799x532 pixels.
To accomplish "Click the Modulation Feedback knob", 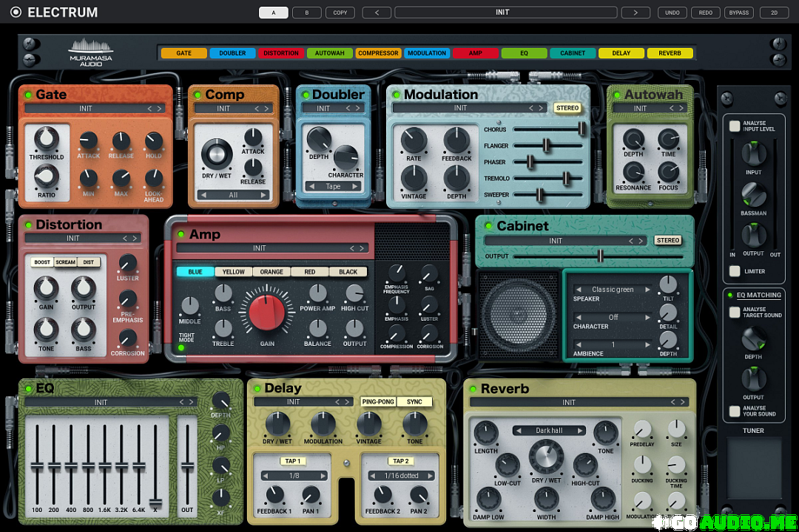I will 456,140.
